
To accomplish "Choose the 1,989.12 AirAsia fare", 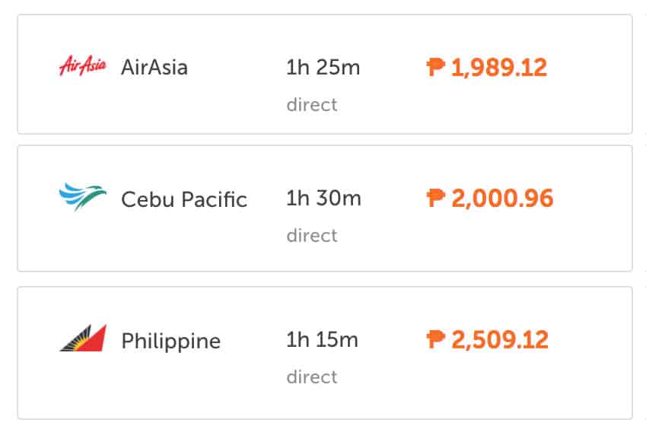I will tap(498, 68).
